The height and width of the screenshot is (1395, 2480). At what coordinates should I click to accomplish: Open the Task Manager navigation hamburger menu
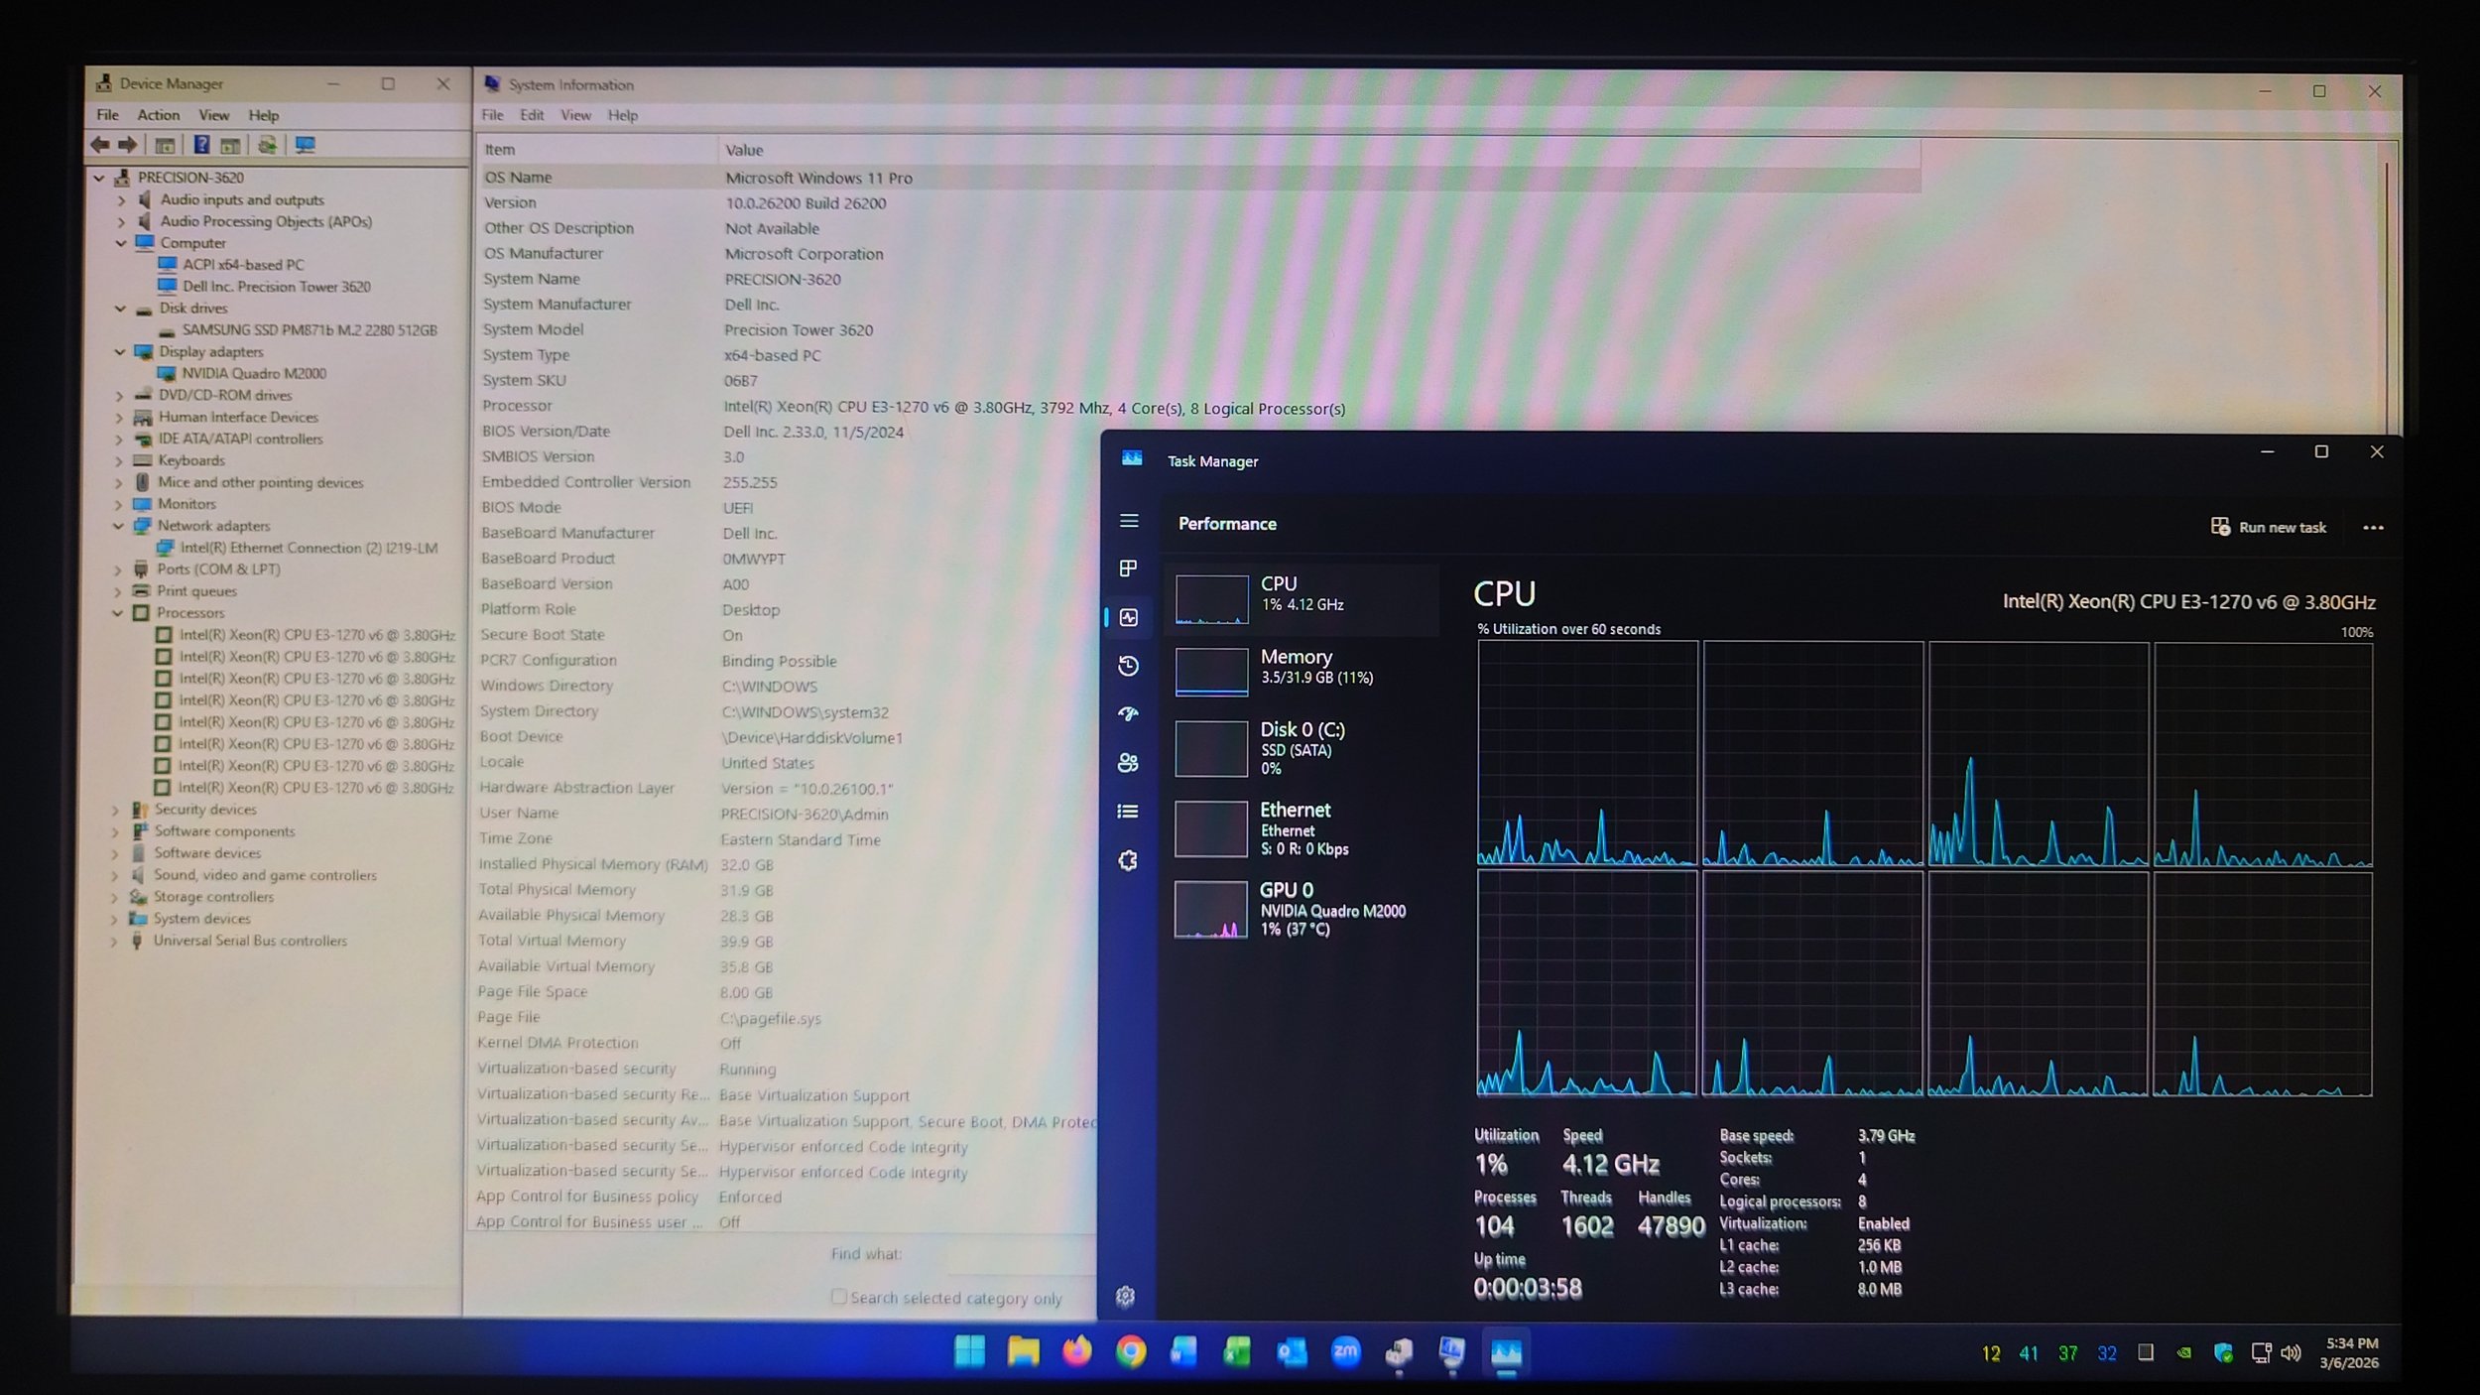pyautogui.click(x=1128, y=521)
